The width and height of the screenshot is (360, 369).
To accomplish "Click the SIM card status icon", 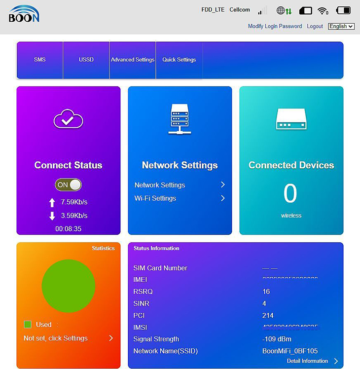I will tap(305, 10).
